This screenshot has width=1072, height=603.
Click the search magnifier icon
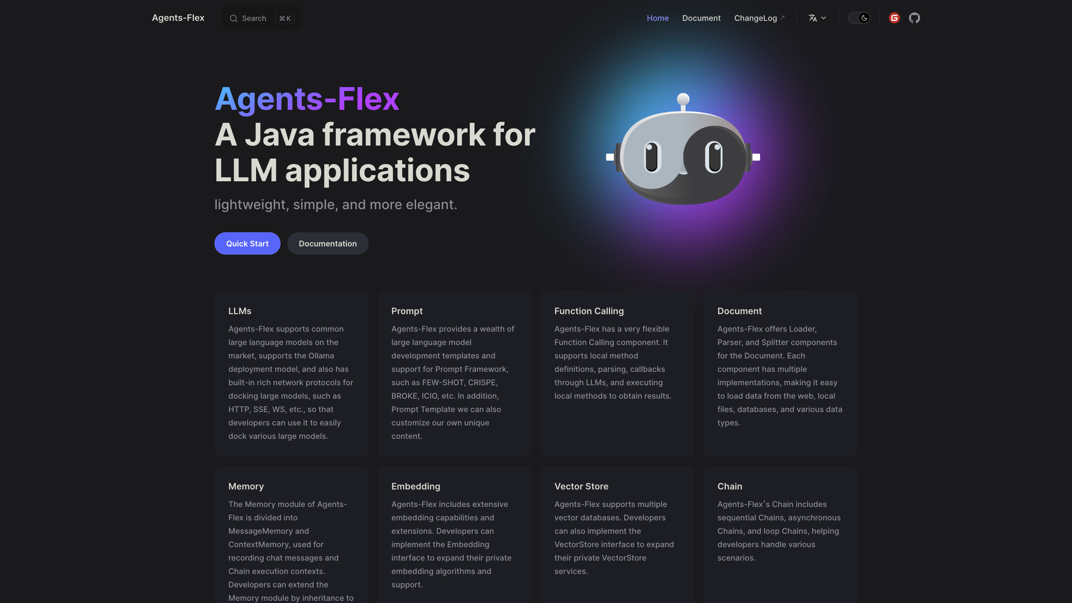pos(233,18)
